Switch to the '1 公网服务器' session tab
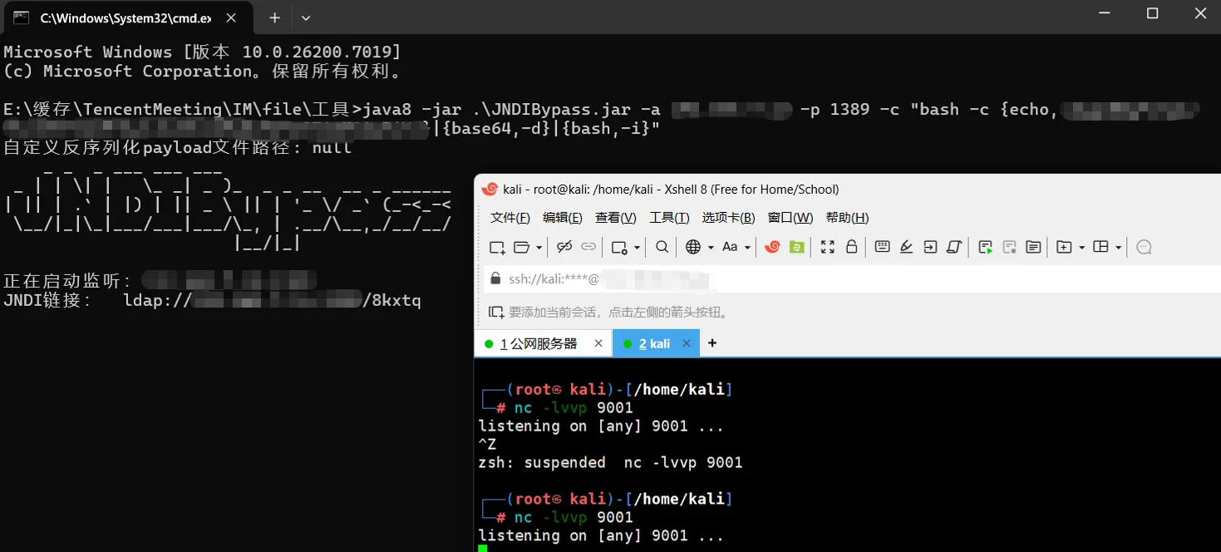Viewport: 1221px width, 552px height. [x=543, y=343]
